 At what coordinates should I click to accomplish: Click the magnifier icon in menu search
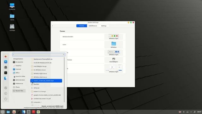tap(64, 55)
